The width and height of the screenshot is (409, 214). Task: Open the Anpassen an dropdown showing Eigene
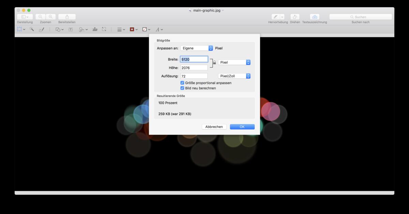(197, 48)
